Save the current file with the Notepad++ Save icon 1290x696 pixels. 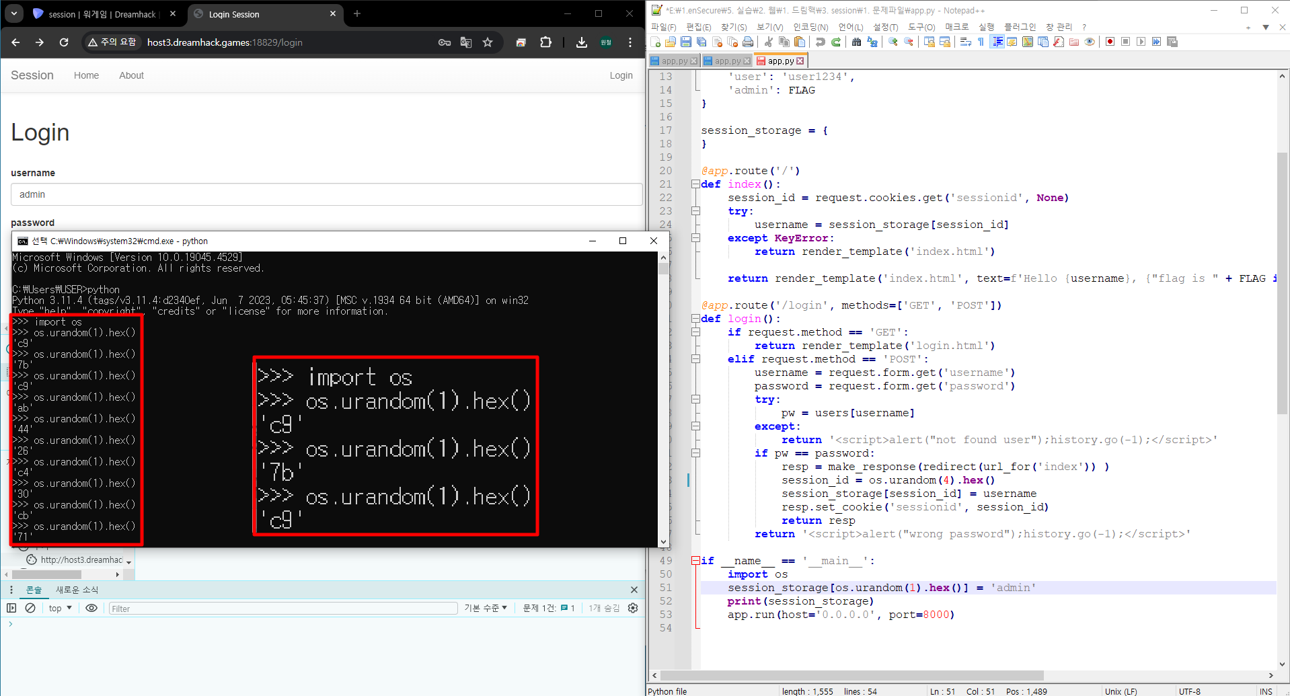tap(685, 42)
